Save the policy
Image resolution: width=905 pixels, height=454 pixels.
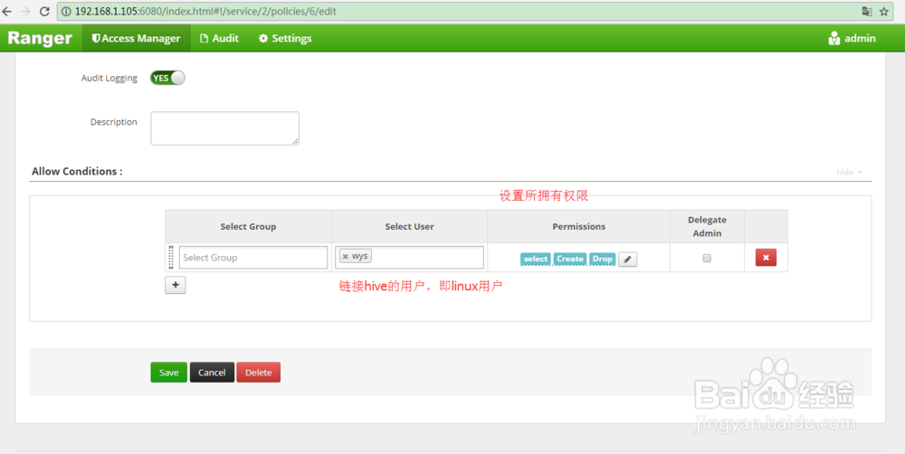[x=168, y=373]
